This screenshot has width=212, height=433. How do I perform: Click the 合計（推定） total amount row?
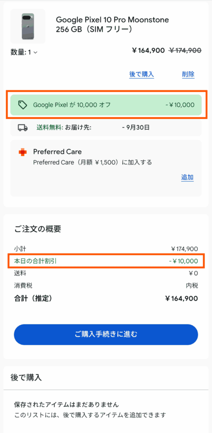106,298
